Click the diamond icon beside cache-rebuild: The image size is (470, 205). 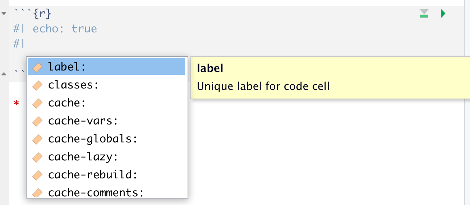click(x=37, y=175)
